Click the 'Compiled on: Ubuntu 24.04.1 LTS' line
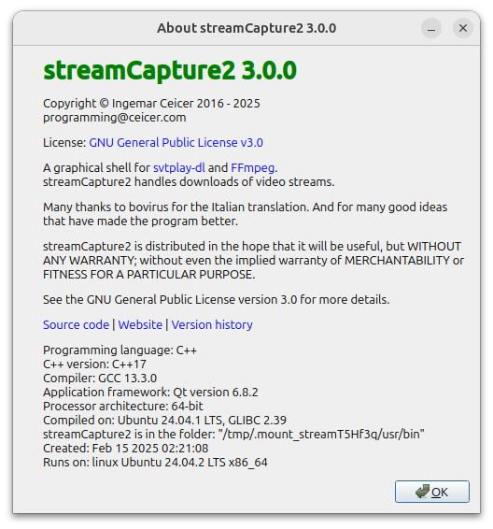493x529 pixels. click(164, 421)
